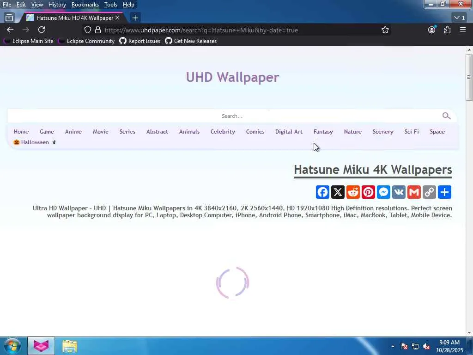Browse the Scenery category
The height and width of the screenshot is (355, 473).
pos(383,132)
